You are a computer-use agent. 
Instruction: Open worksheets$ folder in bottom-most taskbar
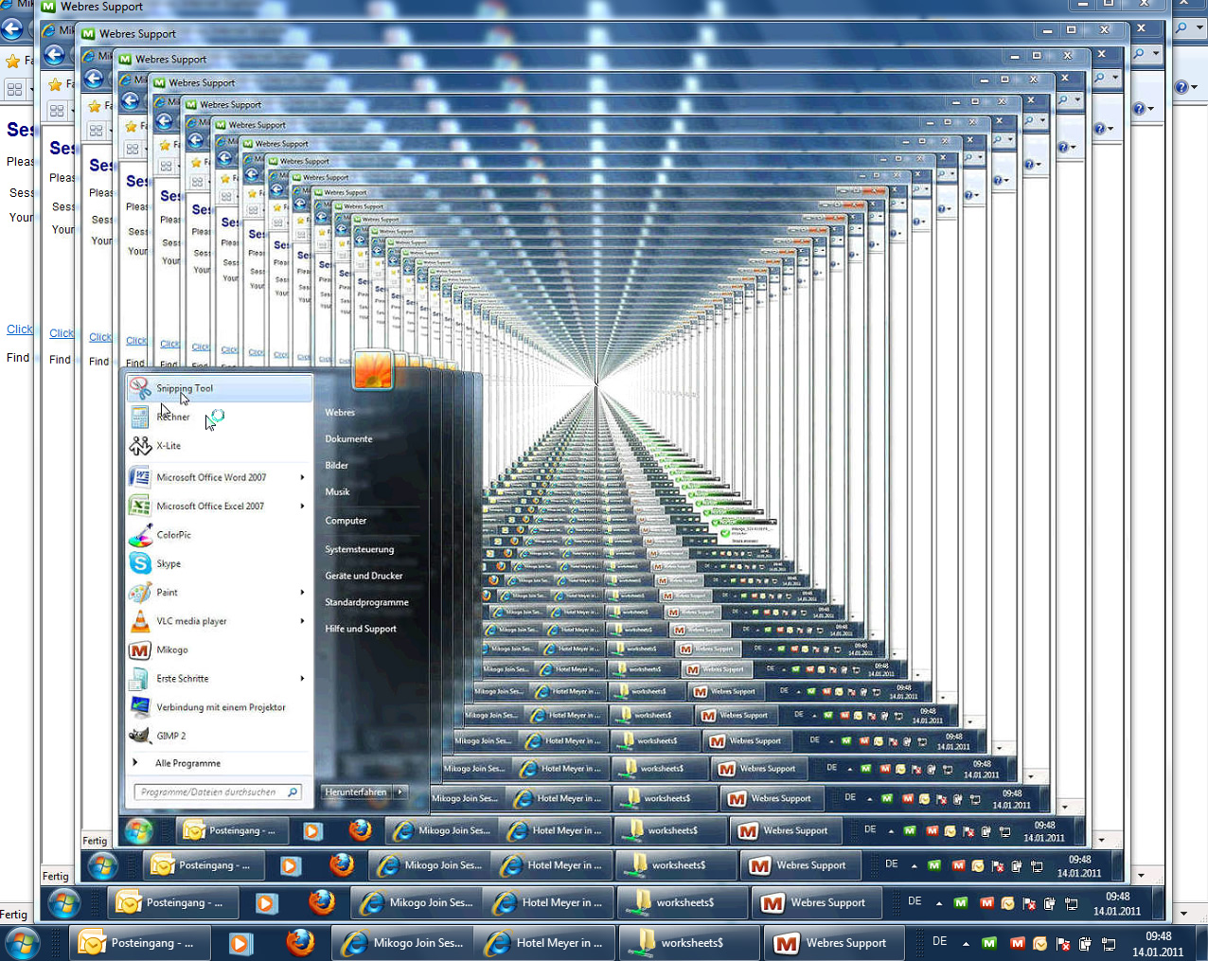coord(690,943)
